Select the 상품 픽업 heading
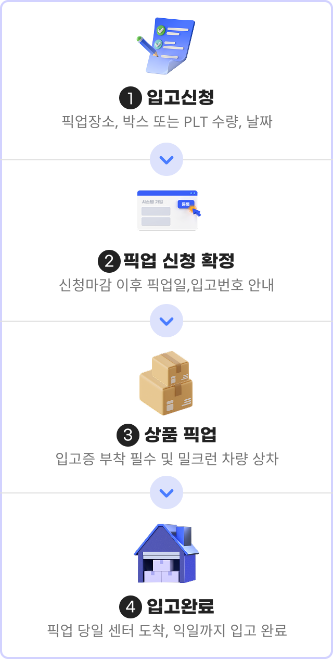The width and height of the screenshot is (333, 659). click(181, 434)
